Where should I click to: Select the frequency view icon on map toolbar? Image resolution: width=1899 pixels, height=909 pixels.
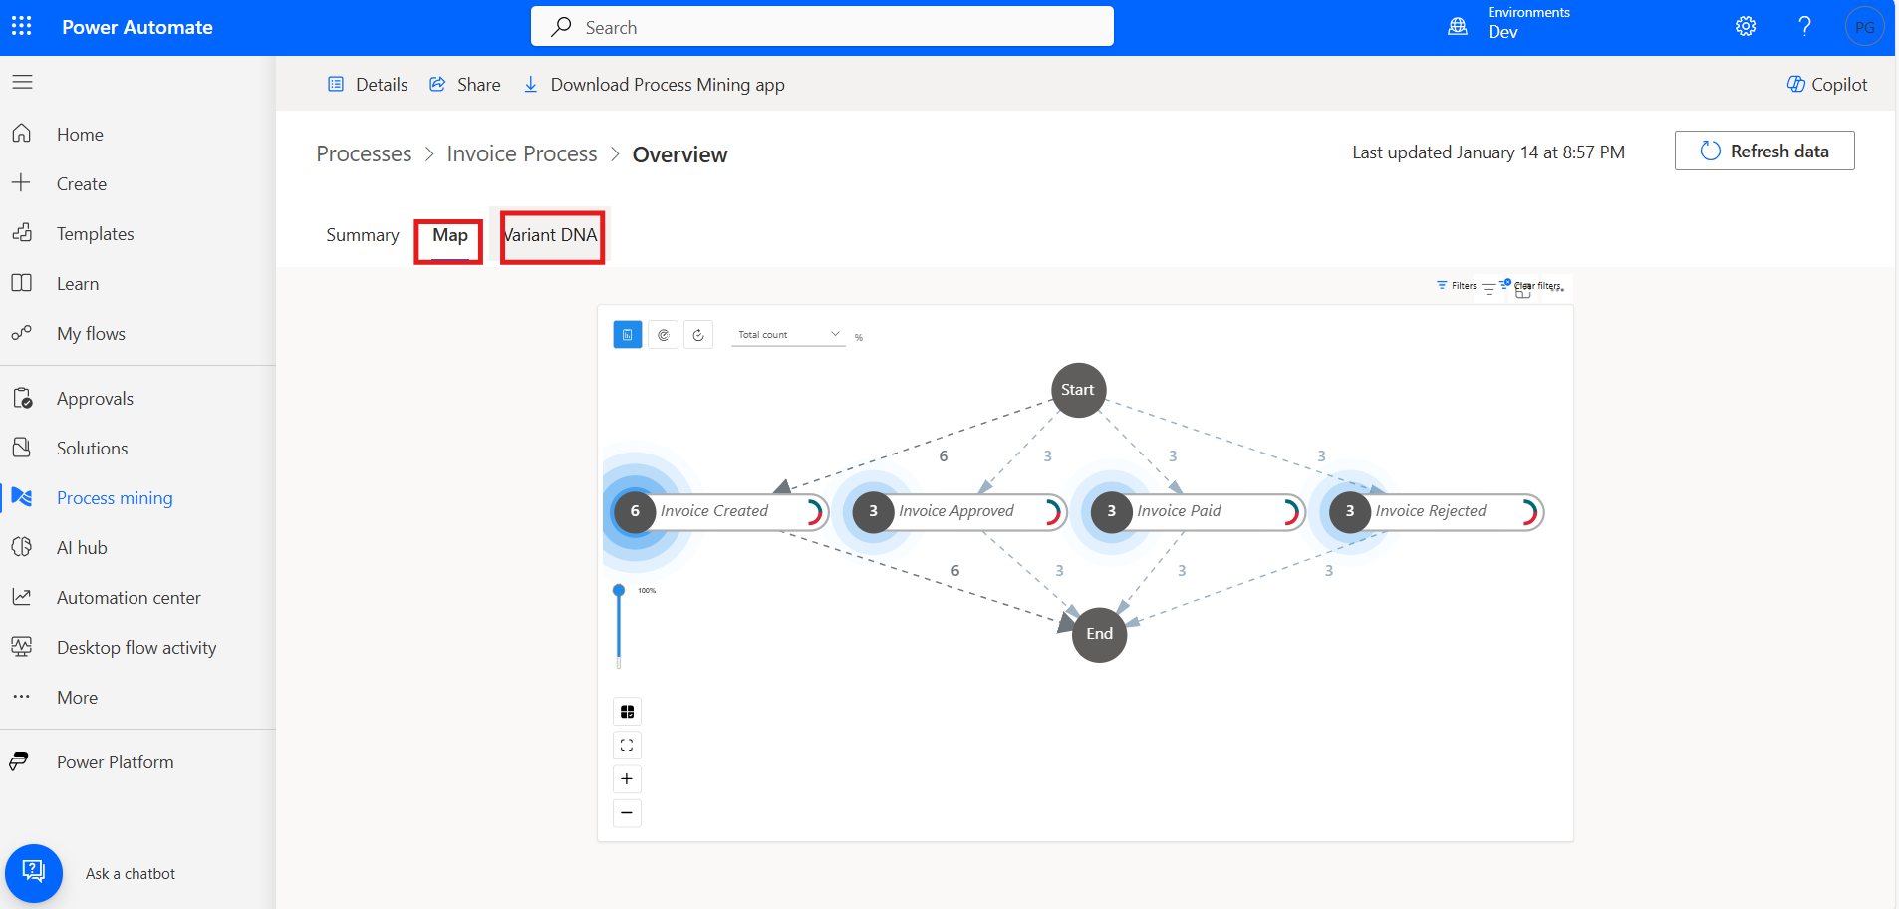tap(628, 335)
